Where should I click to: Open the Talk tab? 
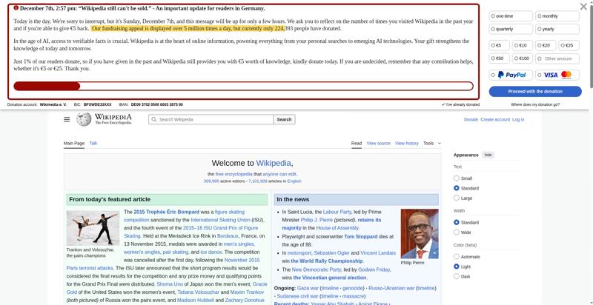93,143
